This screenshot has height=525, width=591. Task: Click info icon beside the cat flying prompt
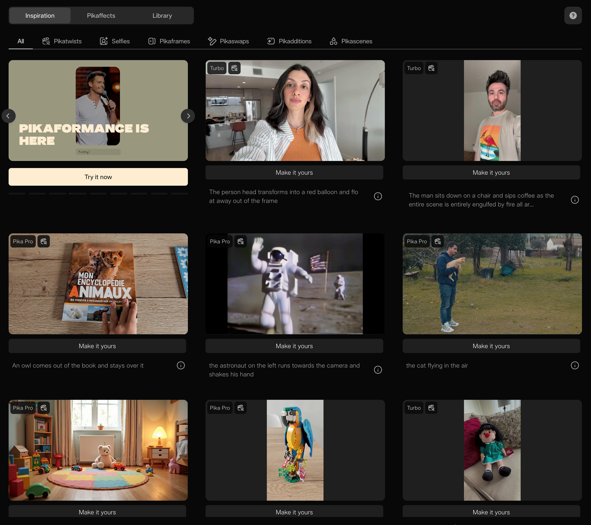pyautogui.click(x=574, y=365)
